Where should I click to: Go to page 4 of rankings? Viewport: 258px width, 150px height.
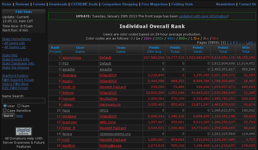coord(234,43)
